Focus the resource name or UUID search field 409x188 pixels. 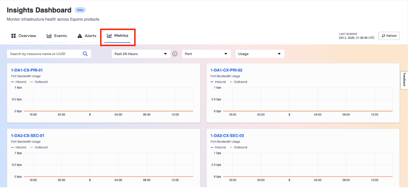tap(49, 54)
